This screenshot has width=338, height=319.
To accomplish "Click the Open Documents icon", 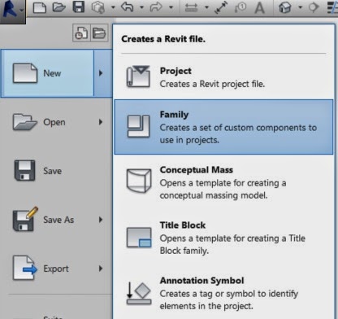I will pos(99,33).
